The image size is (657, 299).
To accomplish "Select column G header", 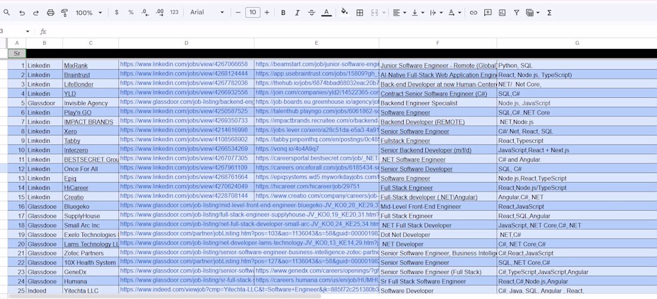I will point(577,43).
